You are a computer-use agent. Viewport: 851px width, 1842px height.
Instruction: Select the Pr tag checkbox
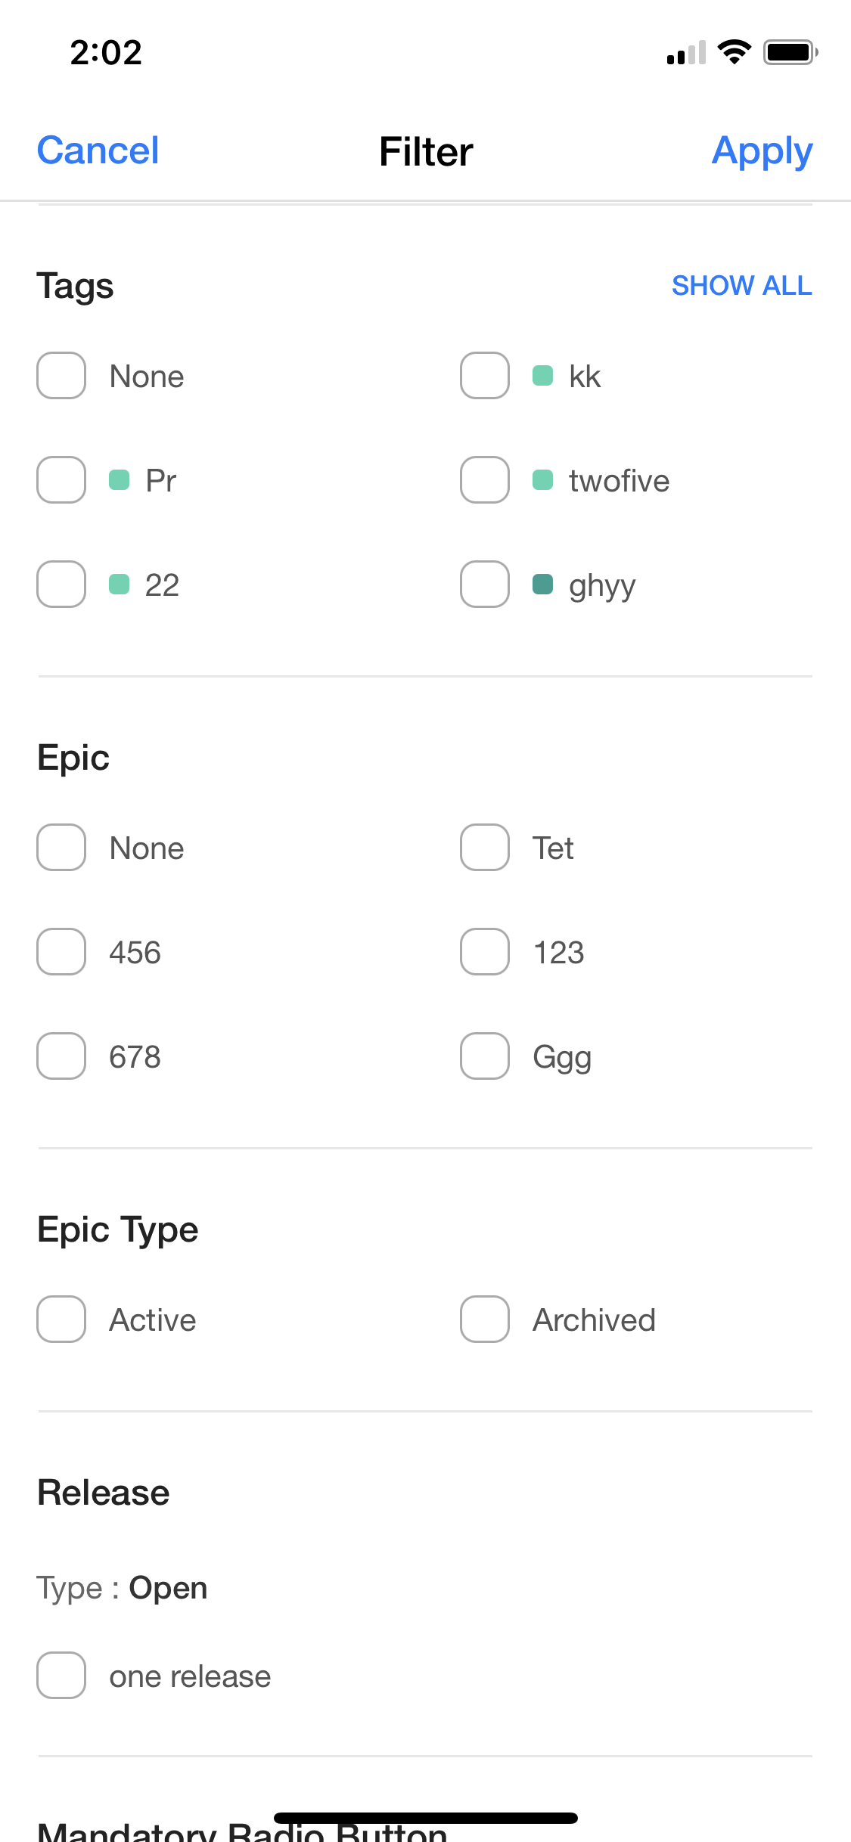point(61,480)
